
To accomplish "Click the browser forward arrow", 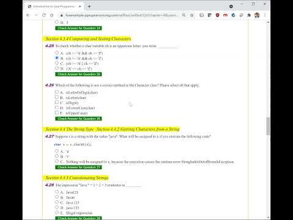I will click(x=36, y=15).
